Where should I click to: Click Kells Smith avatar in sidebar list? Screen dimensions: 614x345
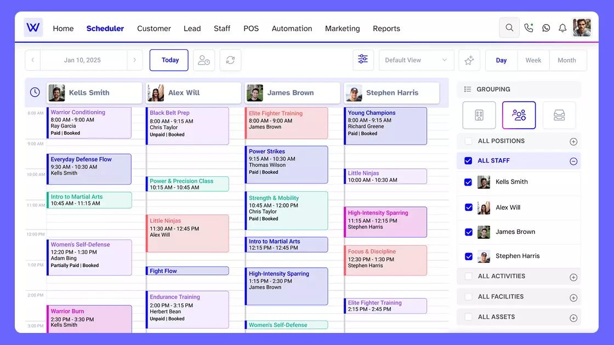(484, 182)
